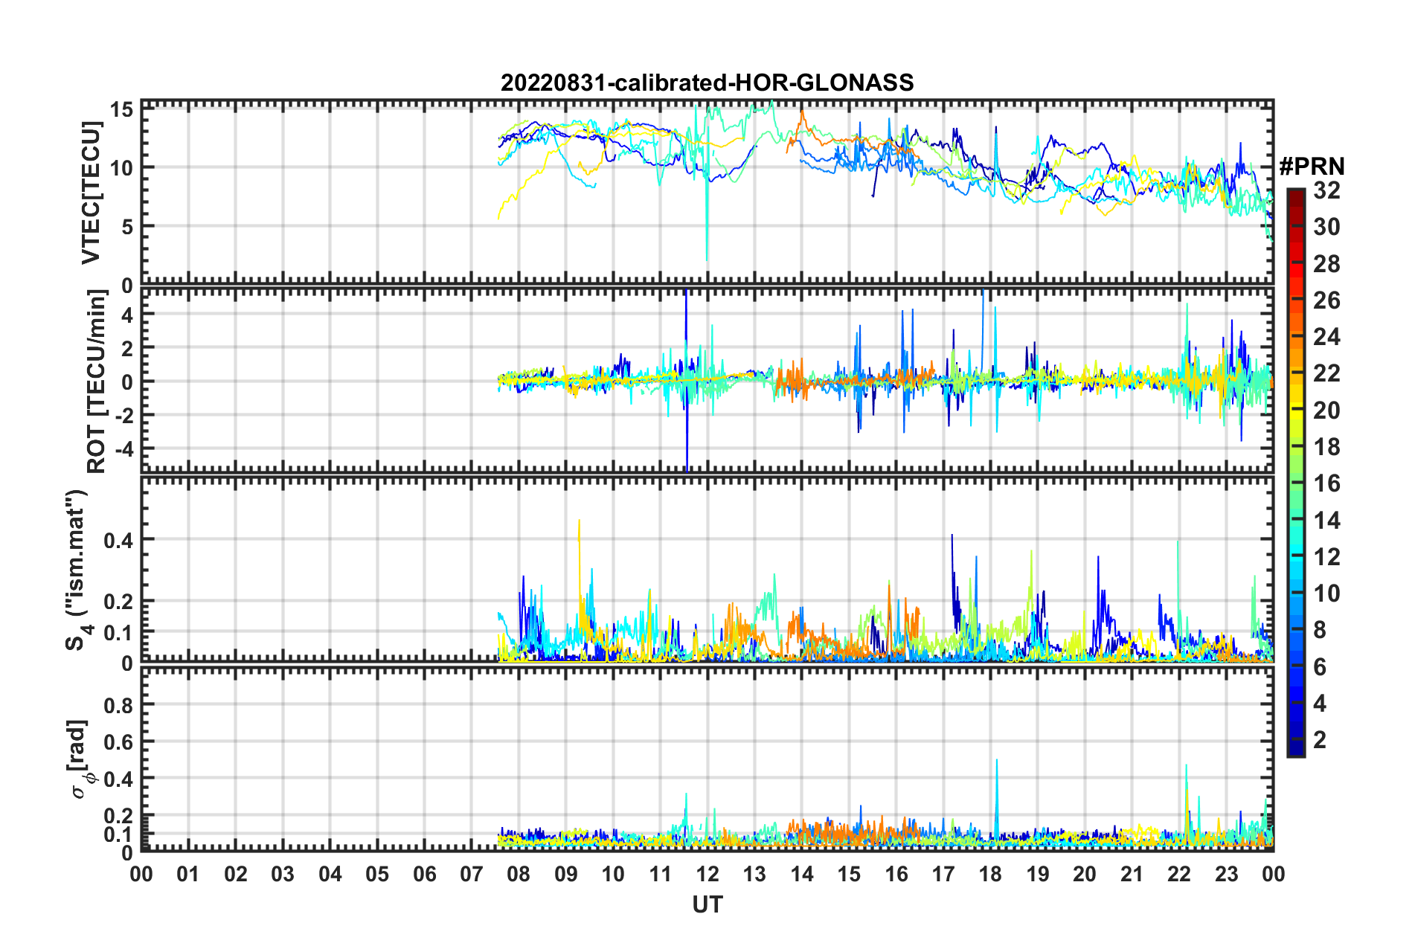
Task: Click colorbar tick label 32
Action: (1326, 190)
